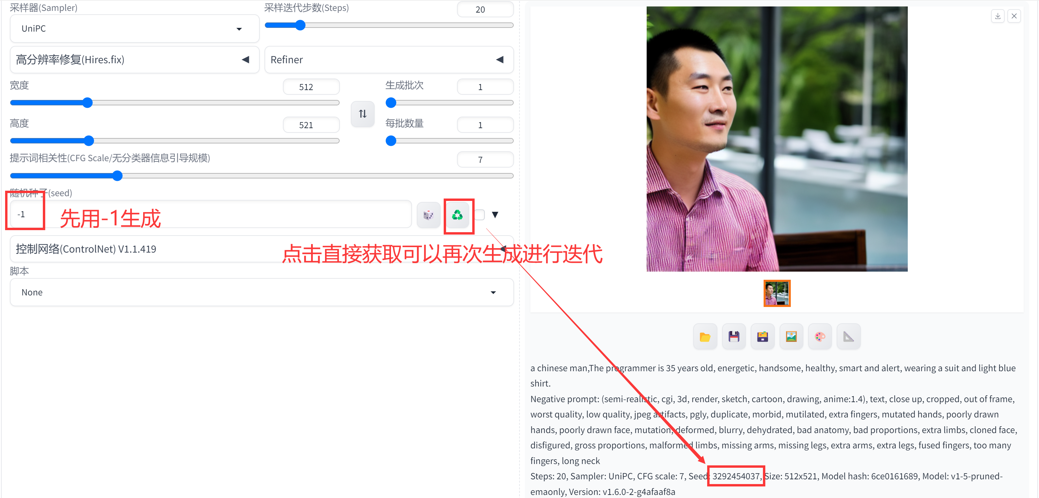Viewport: 1039px width, 498px height.
Task: Click the green recycle reuse-seed icon
Action: tap(457, 215)
